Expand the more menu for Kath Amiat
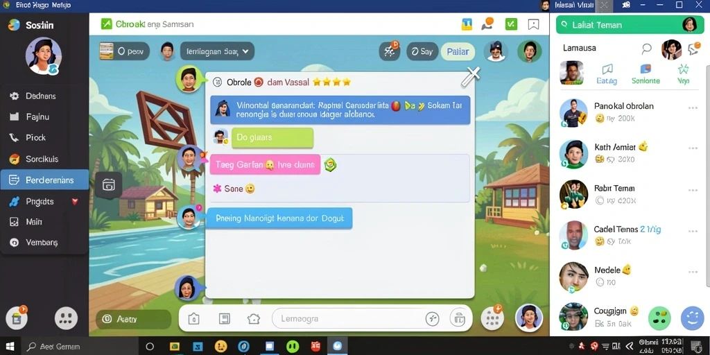 coord(693,148)
